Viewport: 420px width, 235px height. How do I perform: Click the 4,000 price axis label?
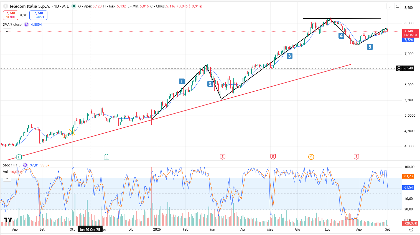tap(410, 146)
